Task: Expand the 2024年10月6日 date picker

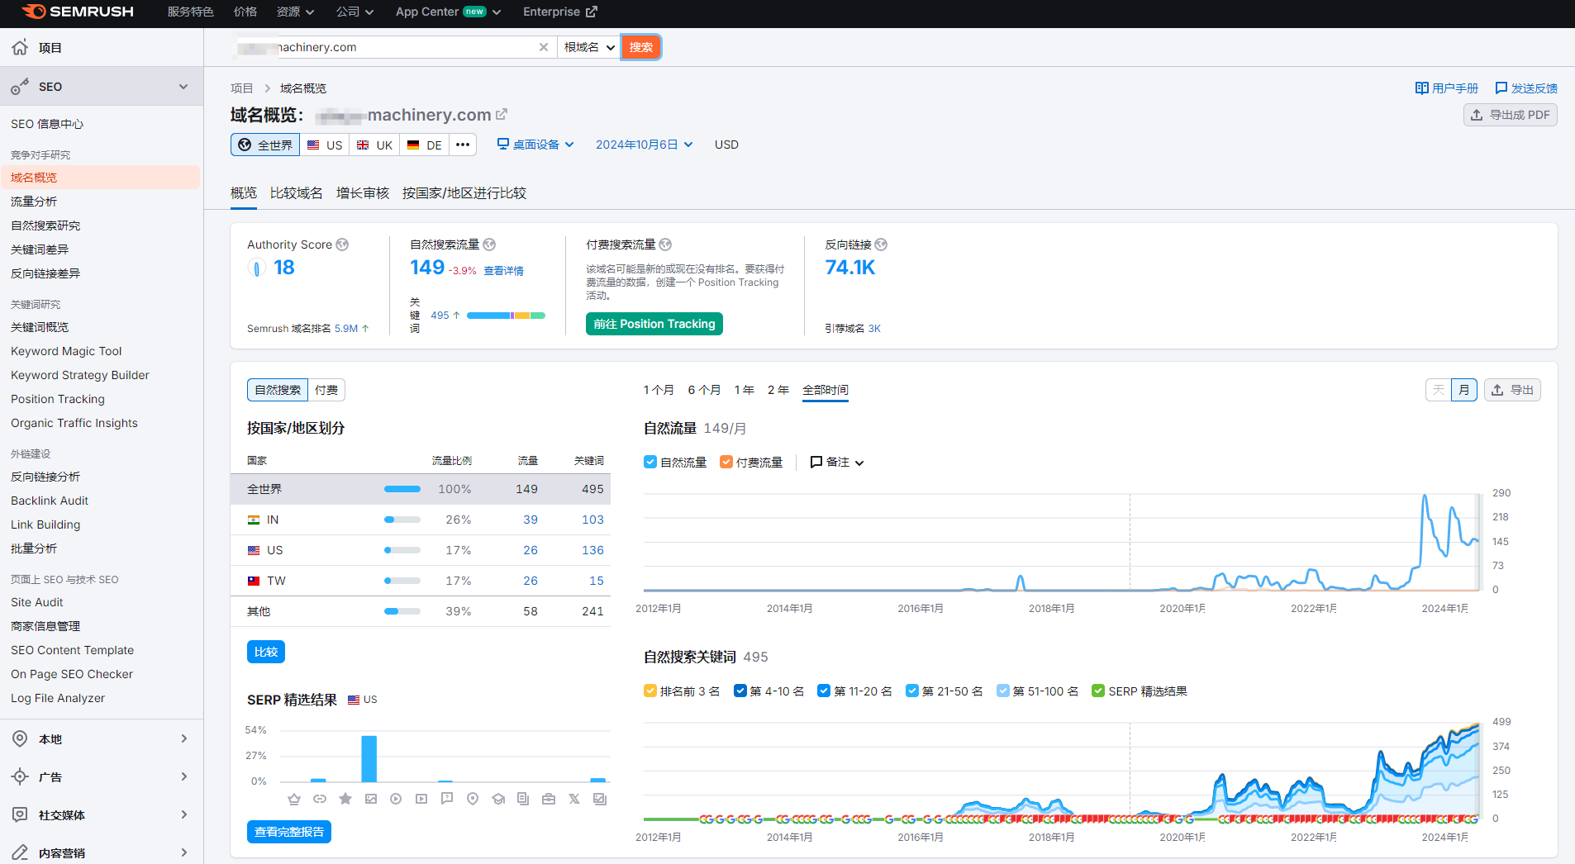Action: click(x=645, y=145)
